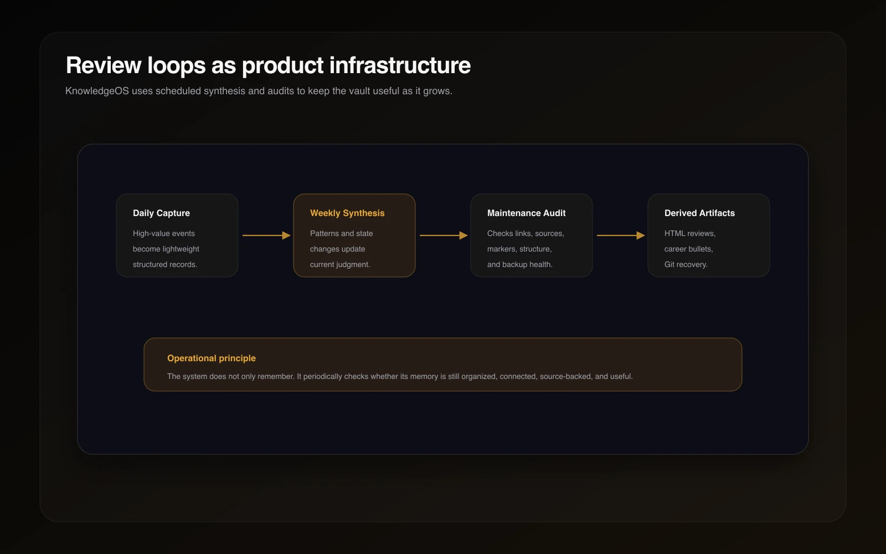Click 'career bullets,' text line
Screen dimensions: 886x554
689,249
